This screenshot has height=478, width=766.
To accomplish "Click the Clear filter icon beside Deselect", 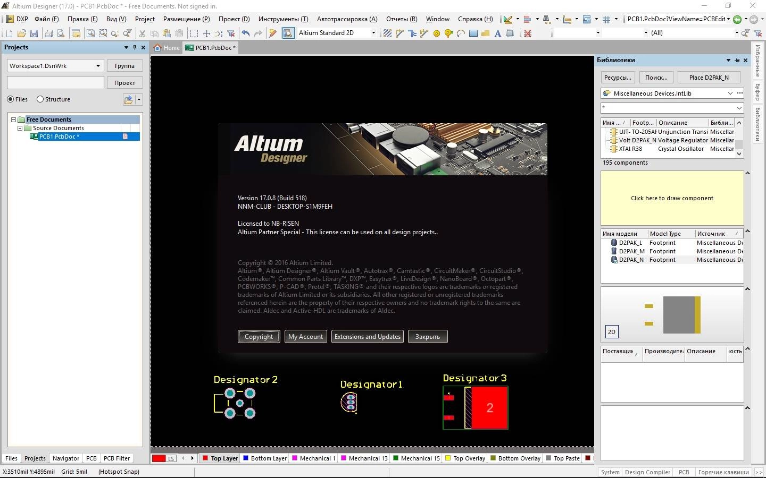I will 231,33.
